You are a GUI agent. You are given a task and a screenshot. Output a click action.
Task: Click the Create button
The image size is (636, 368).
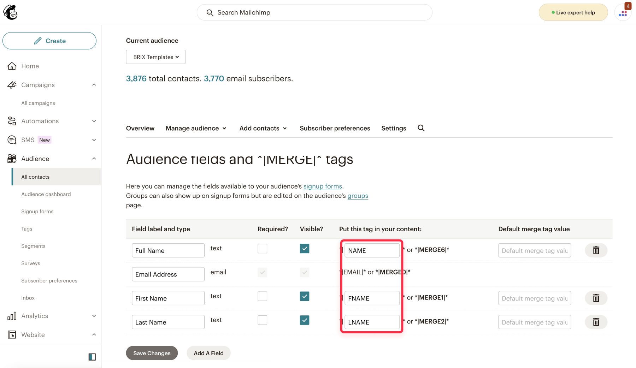tap(49, 41)
